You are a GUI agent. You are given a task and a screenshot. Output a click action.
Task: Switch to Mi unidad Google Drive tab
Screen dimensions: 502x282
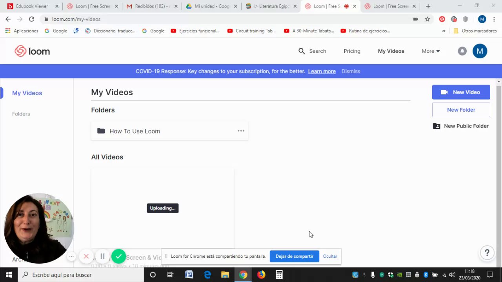pyautogui.click(x=211, y=6)
